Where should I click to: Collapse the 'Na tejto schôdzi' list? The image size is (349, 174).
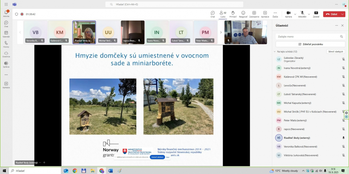(x=274, y=52)
